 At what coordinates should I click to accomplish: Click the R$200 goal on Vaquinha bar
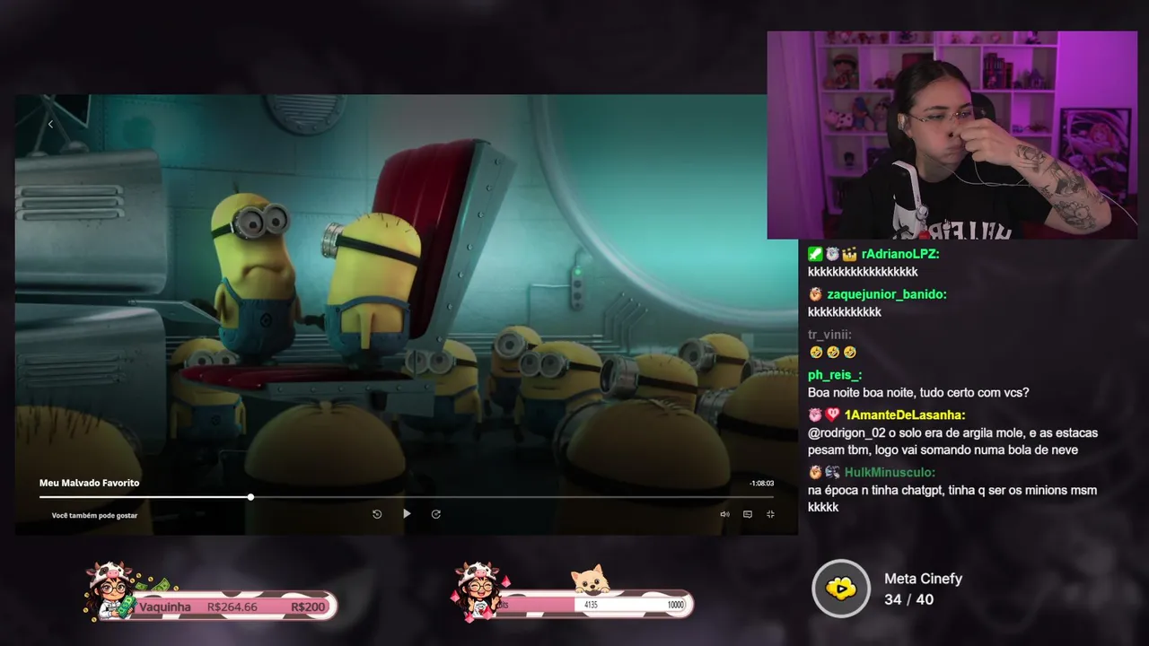308,607
